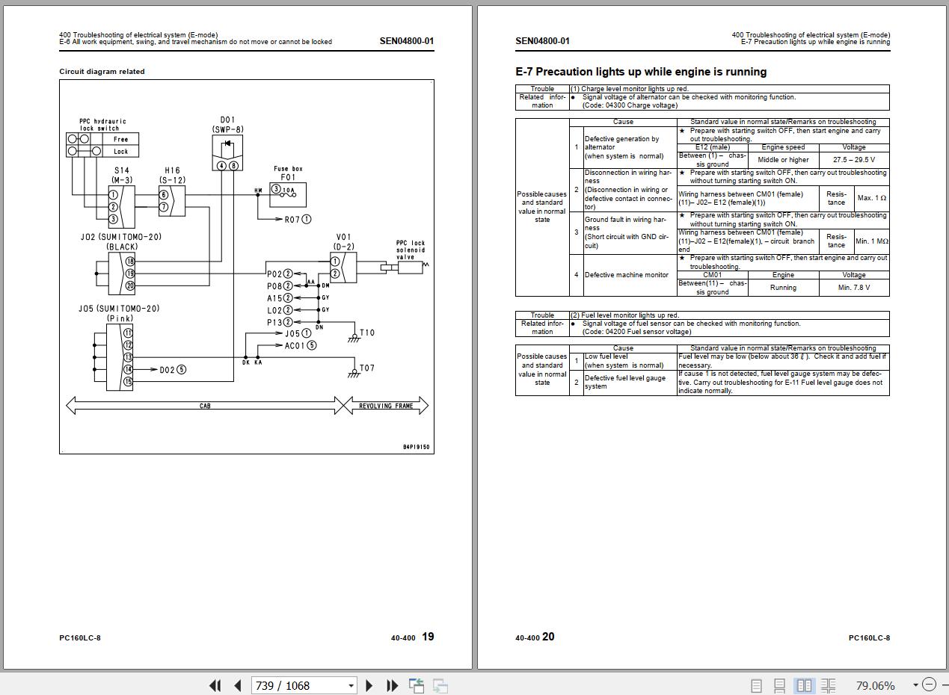Click the zoom out minus button
The height and width of the screenshot is (695, 949).
(929, 685)
